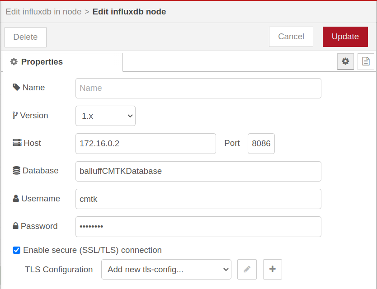Cancel editing the influxdb node

291,37
